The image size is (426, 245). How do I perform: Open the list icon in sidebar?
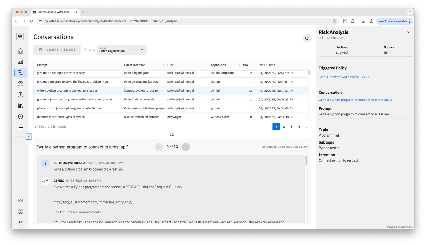[20, 128]
